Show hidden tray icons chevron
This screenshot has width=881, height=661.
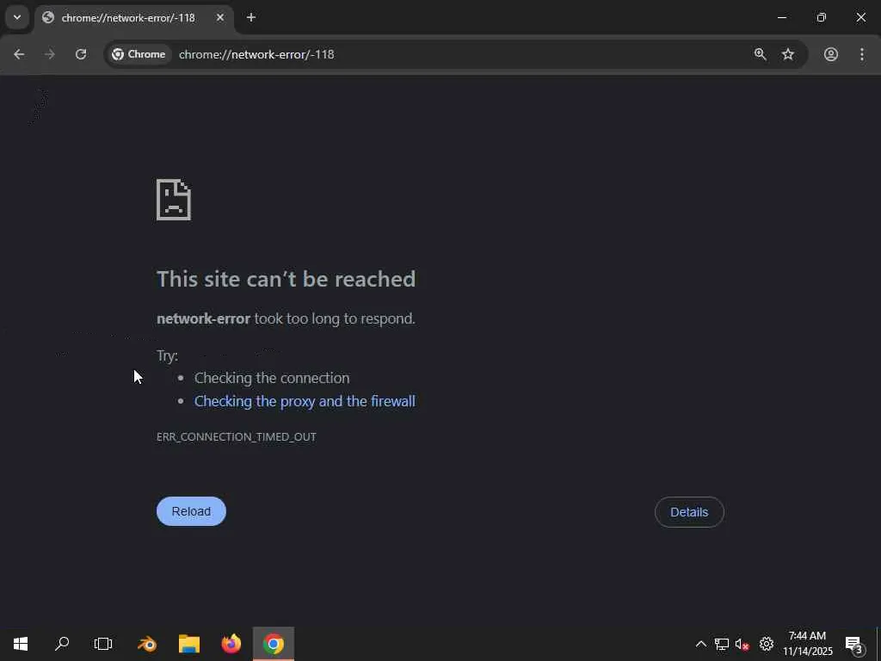[700, 644]
